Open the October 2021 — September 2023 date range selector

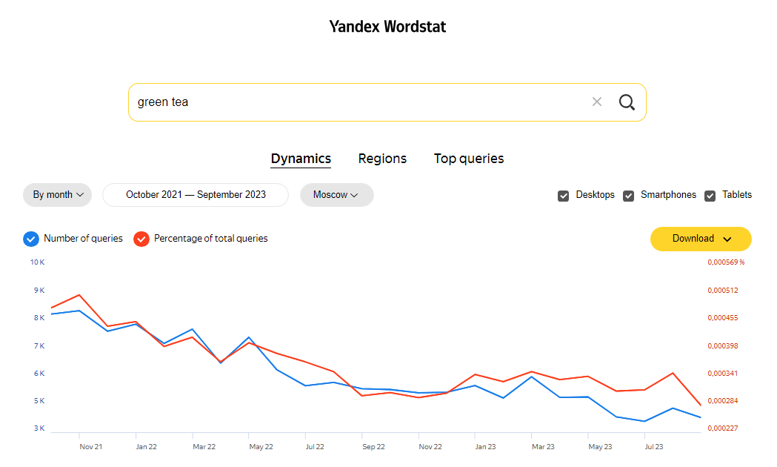[195, 194]
